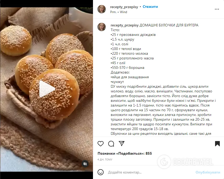Play the burger buns video
224x179 pixels.
[47, 89]
